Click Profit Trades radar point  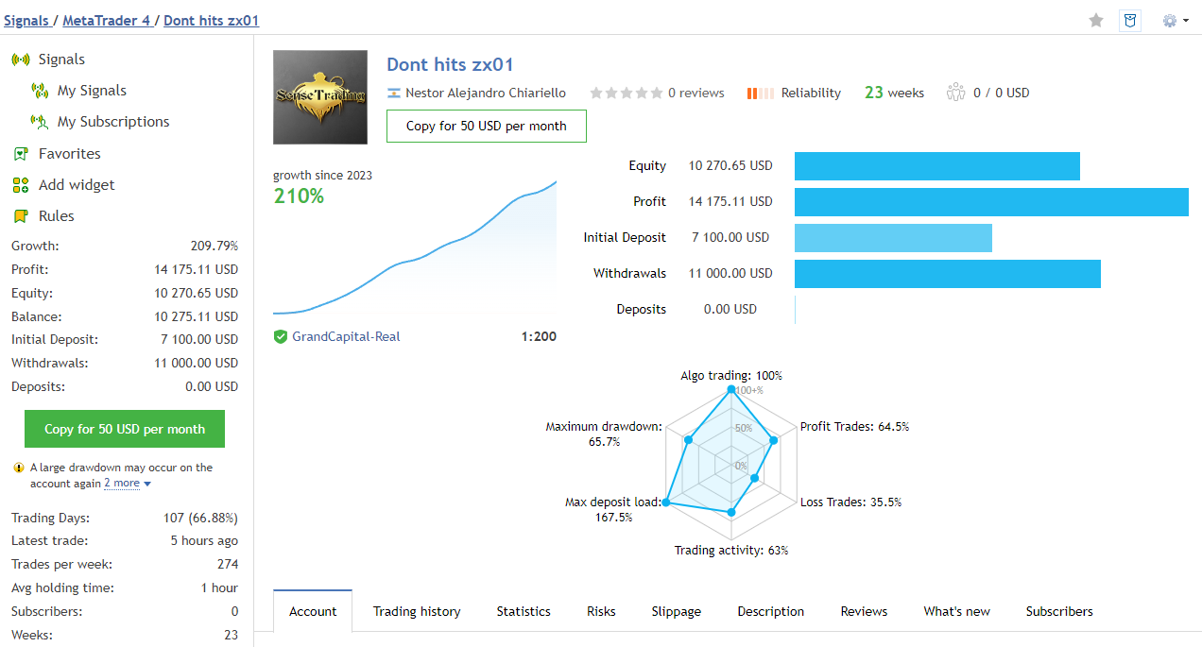coord(774,440)
